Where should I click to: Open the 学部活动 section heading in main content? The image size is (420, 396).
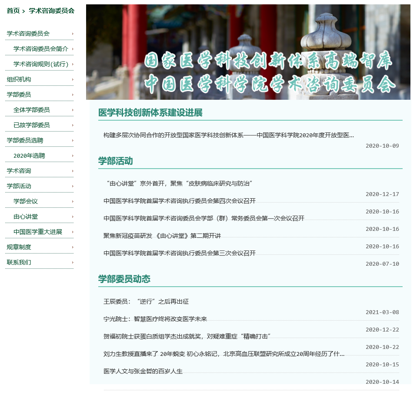pyautogui.click(x=116, y=161)
